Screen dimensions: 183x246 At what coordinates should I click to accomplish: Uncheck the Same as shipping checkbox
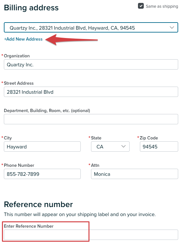pyautogui.click(x=141, y=6)
